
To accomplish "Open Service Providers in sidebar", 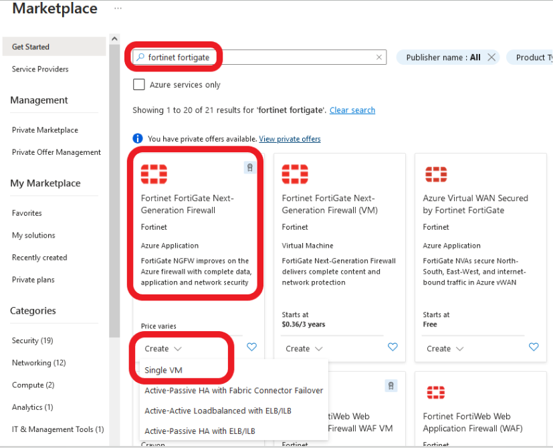I will point(40,69).
